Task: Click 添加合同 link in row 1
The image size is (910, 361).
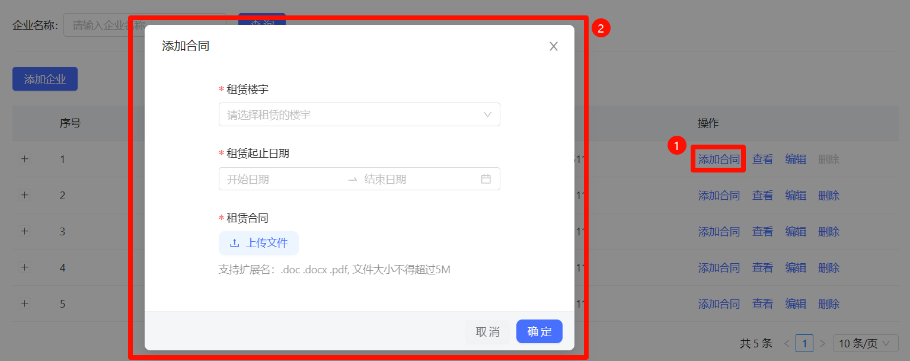Action: click(x=719, y=159)
